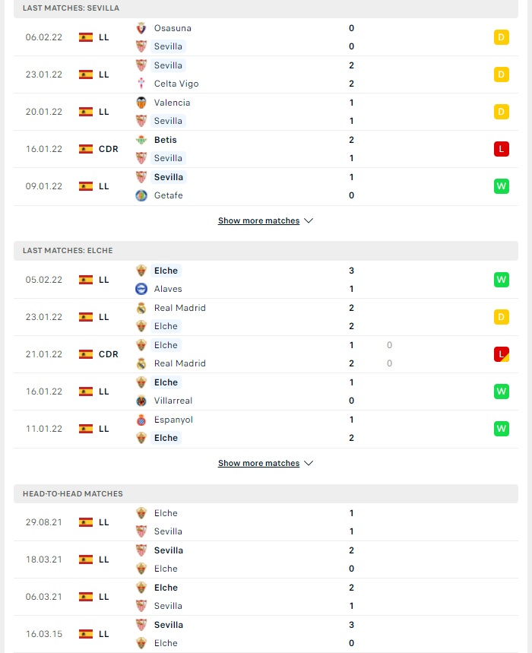Open the Elche vs Alaves 3-1 match
This screenshot has width=532, height=653.
tap(266, 280)
